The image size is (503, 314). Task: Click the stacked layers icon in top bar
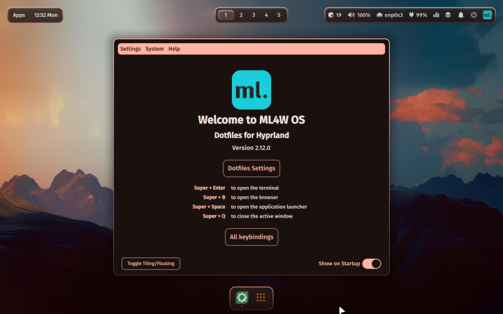[448, 15]
